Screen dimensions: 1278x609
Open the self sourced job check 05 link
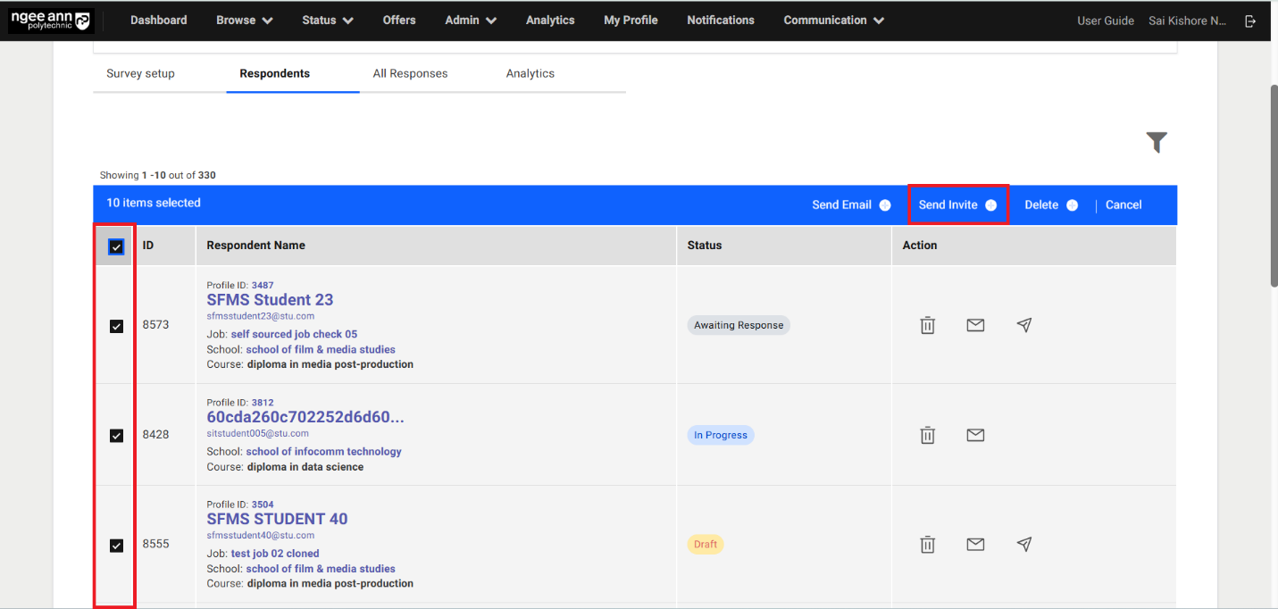(294, 334)
